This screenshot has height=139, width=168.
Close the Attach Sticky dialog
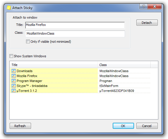(x=155, y=6)
